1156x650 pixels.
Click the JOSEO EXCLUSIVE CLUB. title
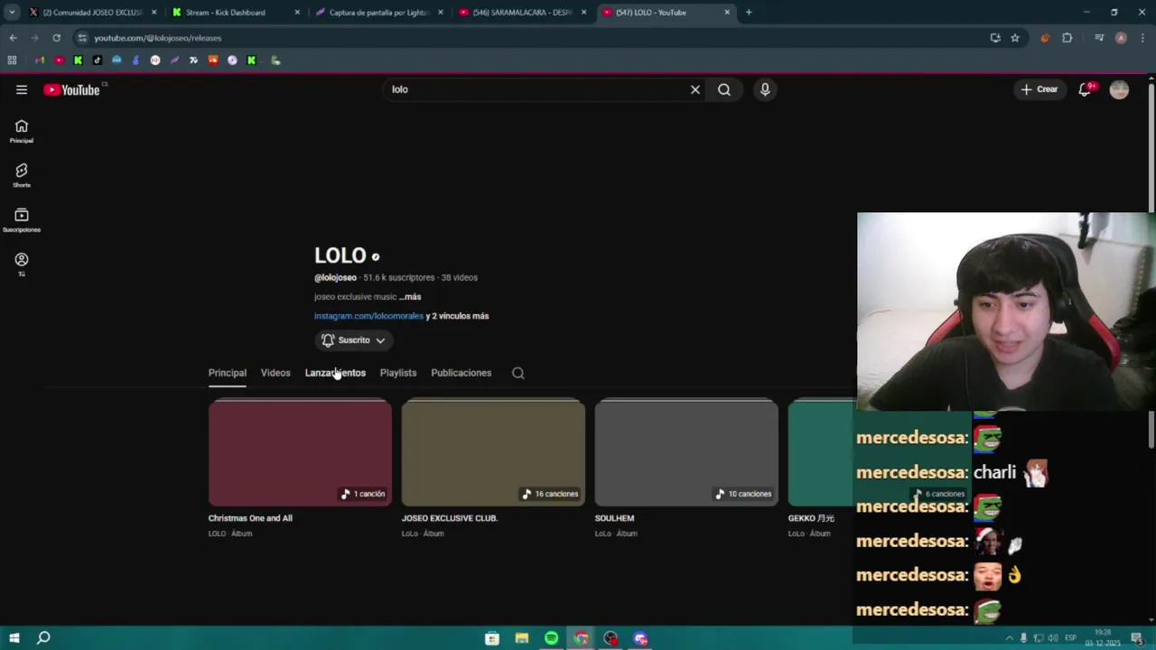tap(450, 518)
